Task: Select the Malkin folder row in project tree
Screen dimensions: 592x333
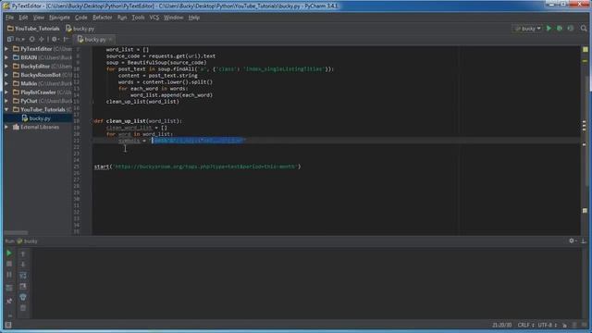Action: [38, 83]
